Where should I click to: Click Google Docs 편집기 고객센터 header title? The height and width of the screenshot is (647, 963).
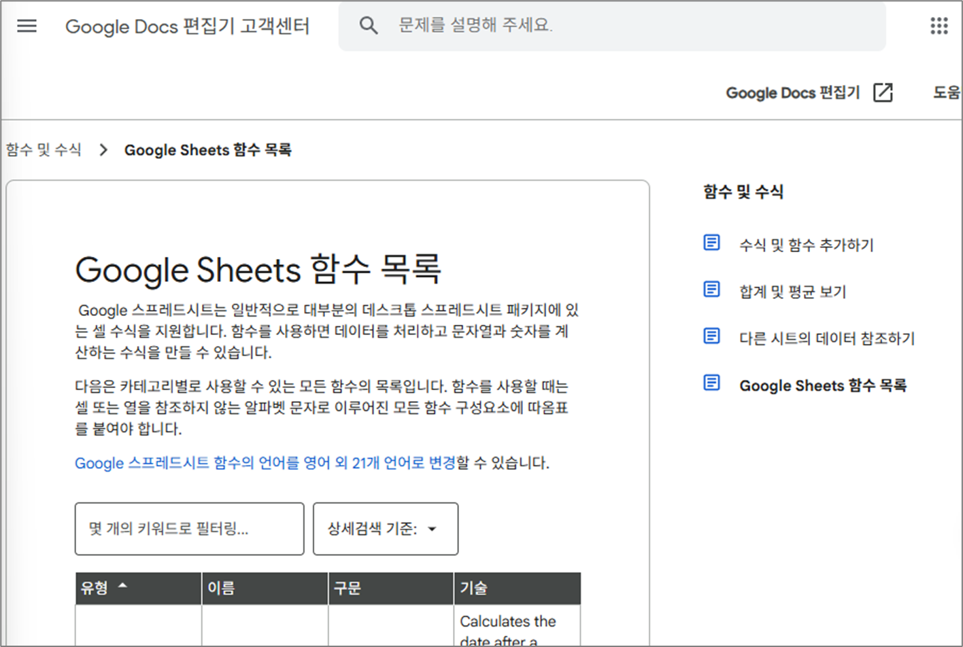pyautogui.click(x=188, y=26)
